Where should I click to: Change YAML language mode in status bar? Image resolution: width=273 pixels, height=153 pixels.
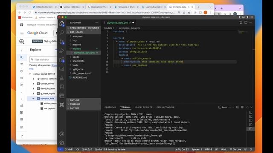pyautogui.click(x=224, y=149)
